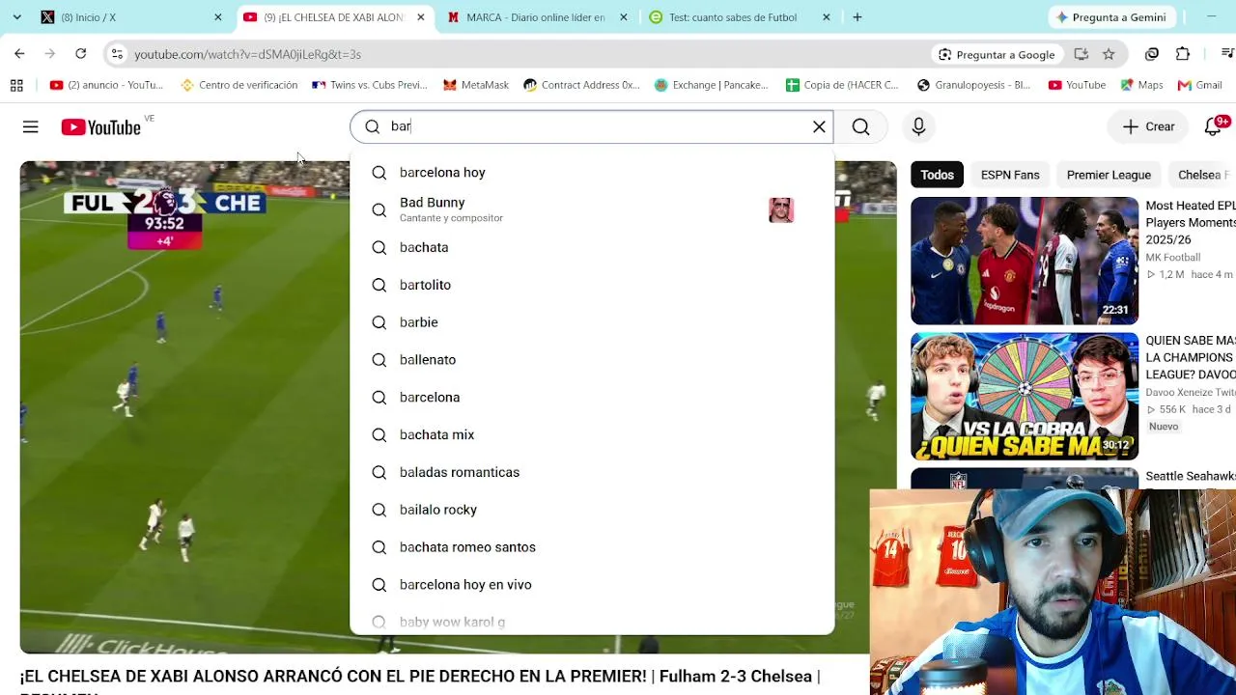Pick the "bartolito" suggestion
This screenshot has width=1236, height=695.
click(x=592, y=285)
